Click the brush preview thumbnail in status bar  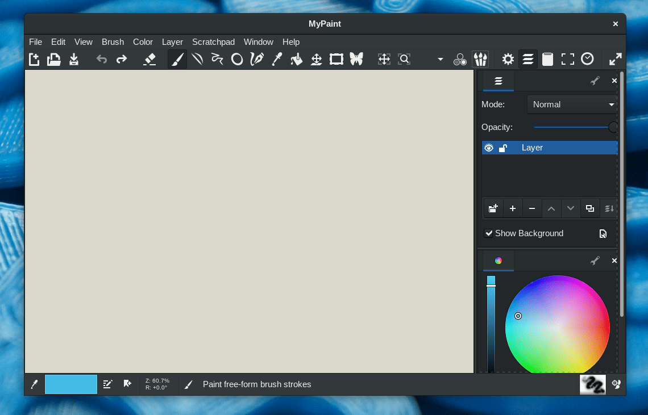592,384
